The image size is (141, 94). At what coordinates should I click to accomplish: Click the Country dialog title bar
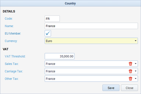(71, 3)
